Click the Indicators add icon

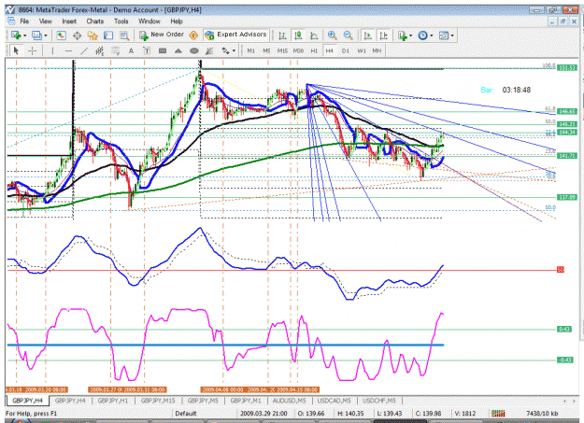[x=402, y=35]
